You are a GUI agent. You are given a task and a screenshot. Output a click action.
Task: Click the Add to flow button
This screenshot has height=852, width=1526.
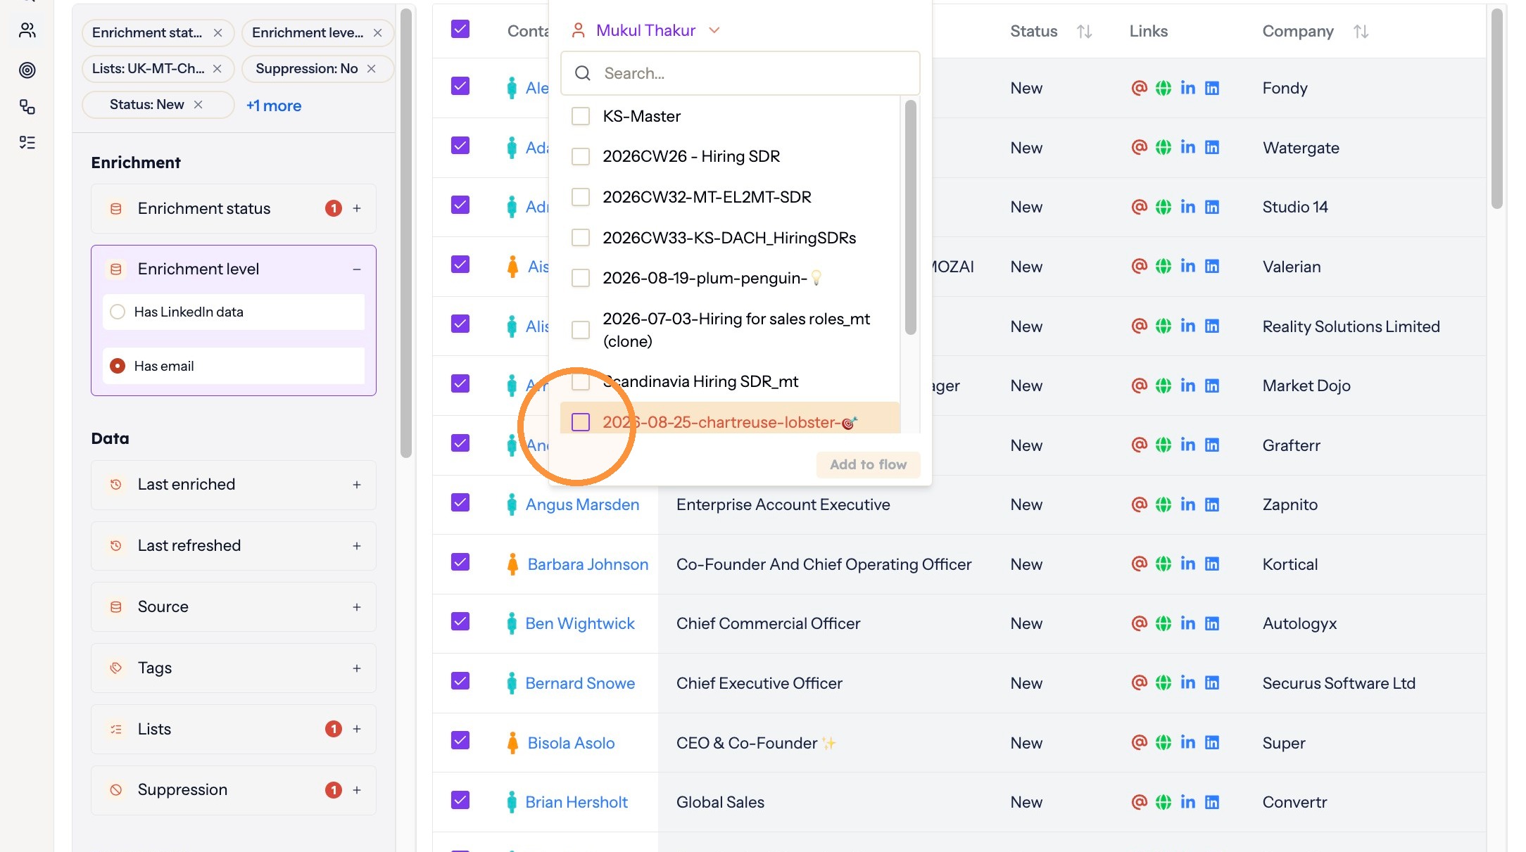868,464
